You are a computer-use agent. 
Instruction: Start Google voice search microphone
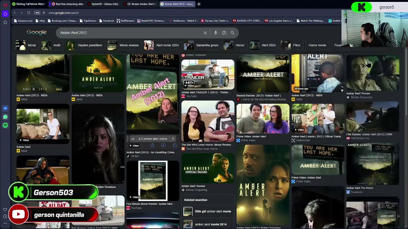[x=215, y=33]
